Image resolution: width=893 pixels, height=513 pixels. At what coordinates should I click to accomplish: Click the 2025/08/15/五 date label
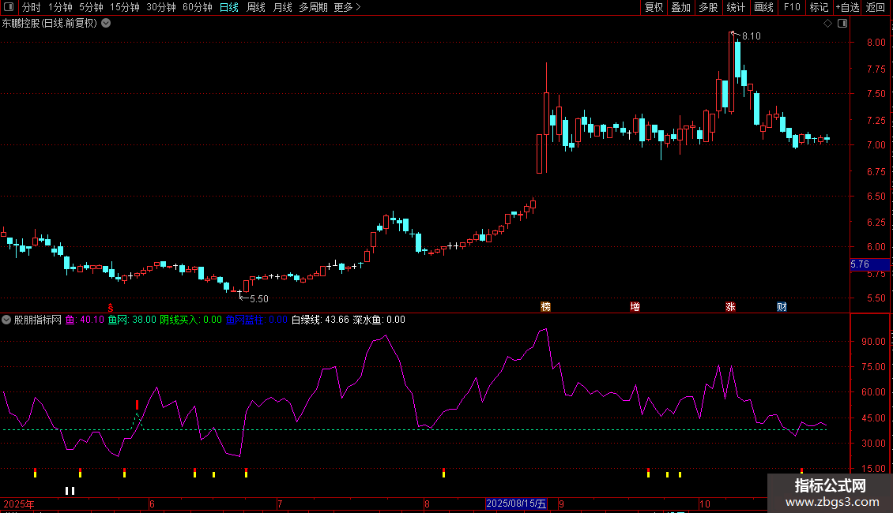[x=516, y=504]
